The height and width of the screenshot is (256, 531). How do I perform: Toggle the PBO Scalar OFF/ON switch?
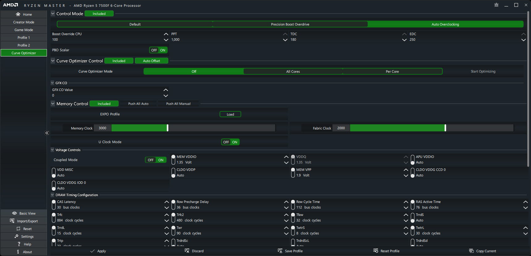click(x=158, y=50)
